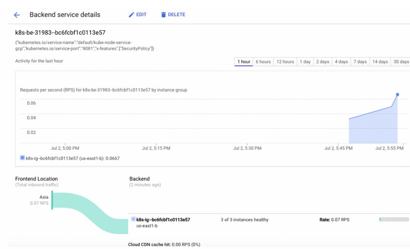Select the 4 days time range
The height and width of the screenshot is (249, 410).
pyautogui.click(x=341, y=62)
